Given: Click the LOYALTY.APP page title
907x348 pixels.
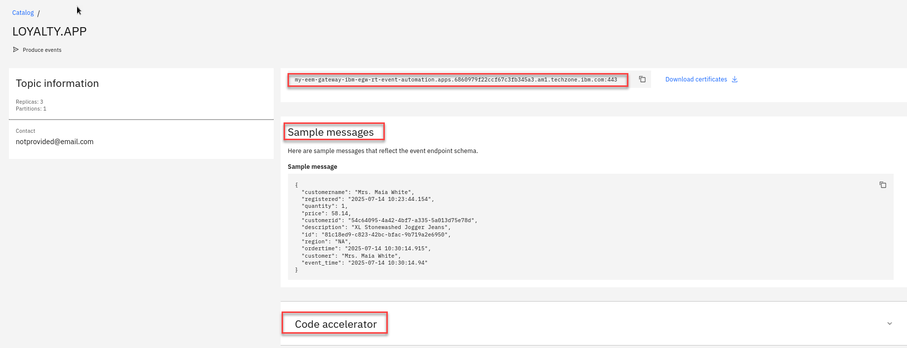Looking at the screenshot, I should click(x=49, y=32).
